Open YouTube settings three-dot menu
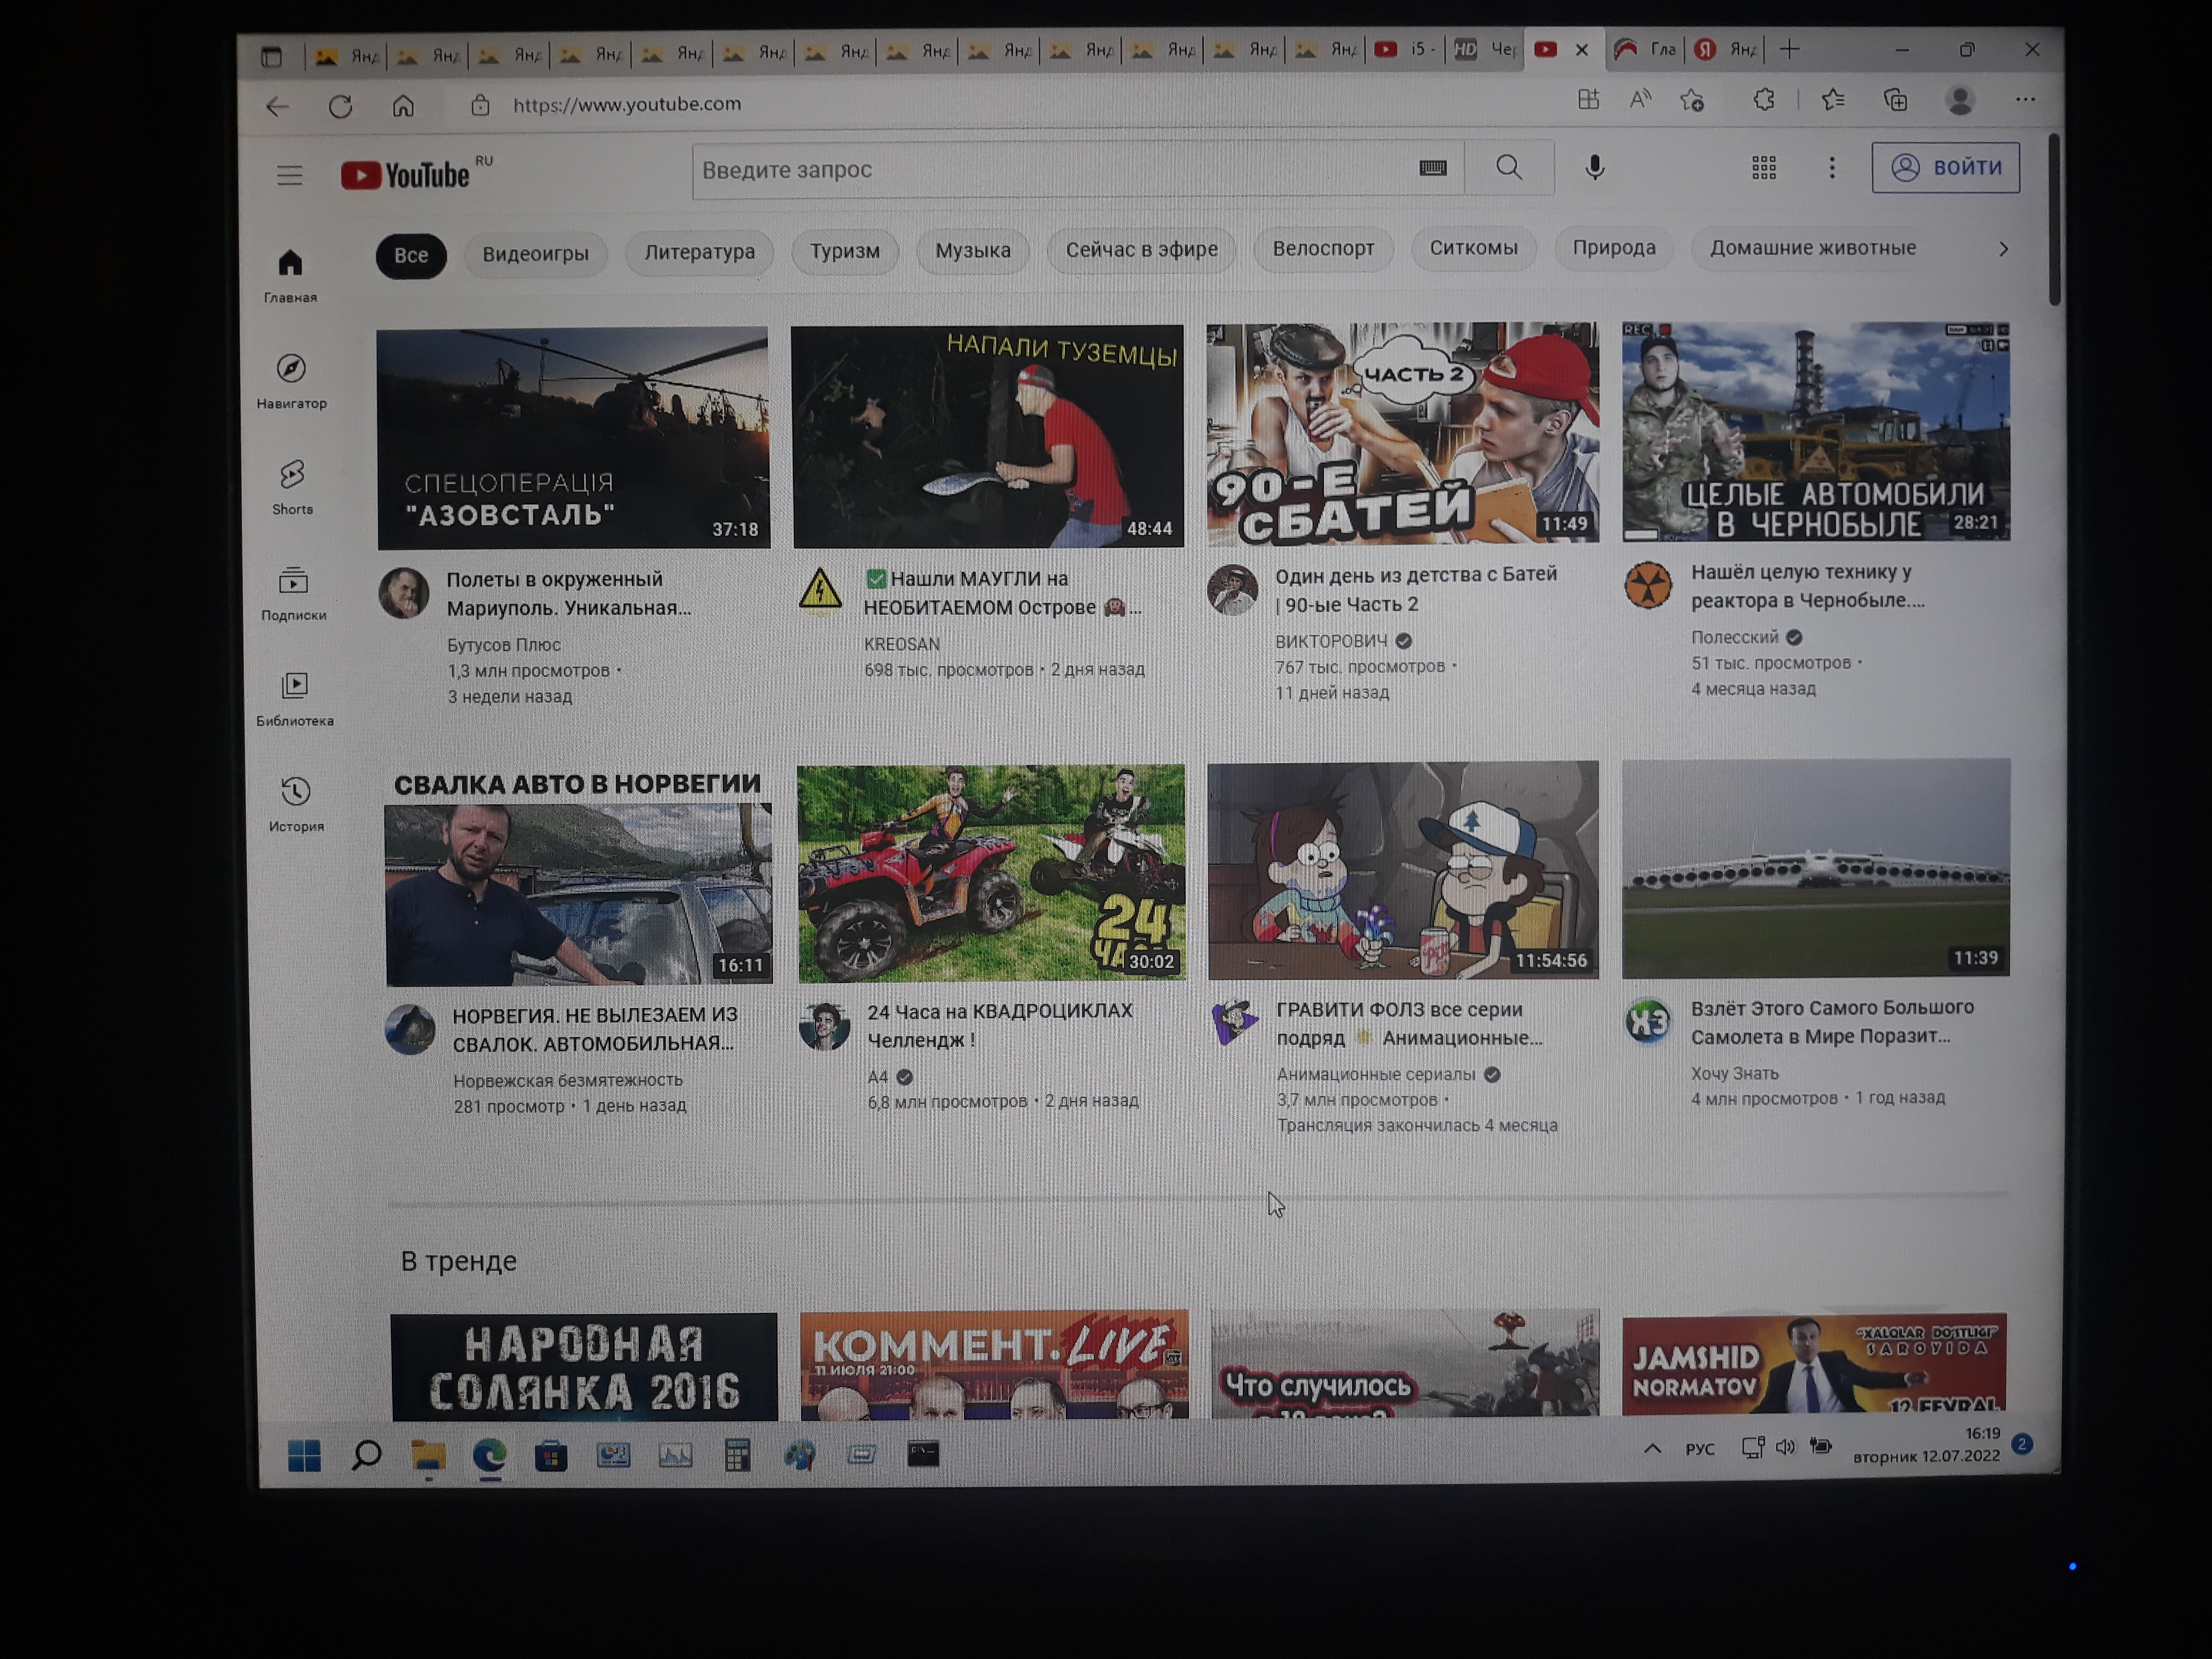The width and height of the screenshot is (2212, 1659). click(x=1831, y=168)
